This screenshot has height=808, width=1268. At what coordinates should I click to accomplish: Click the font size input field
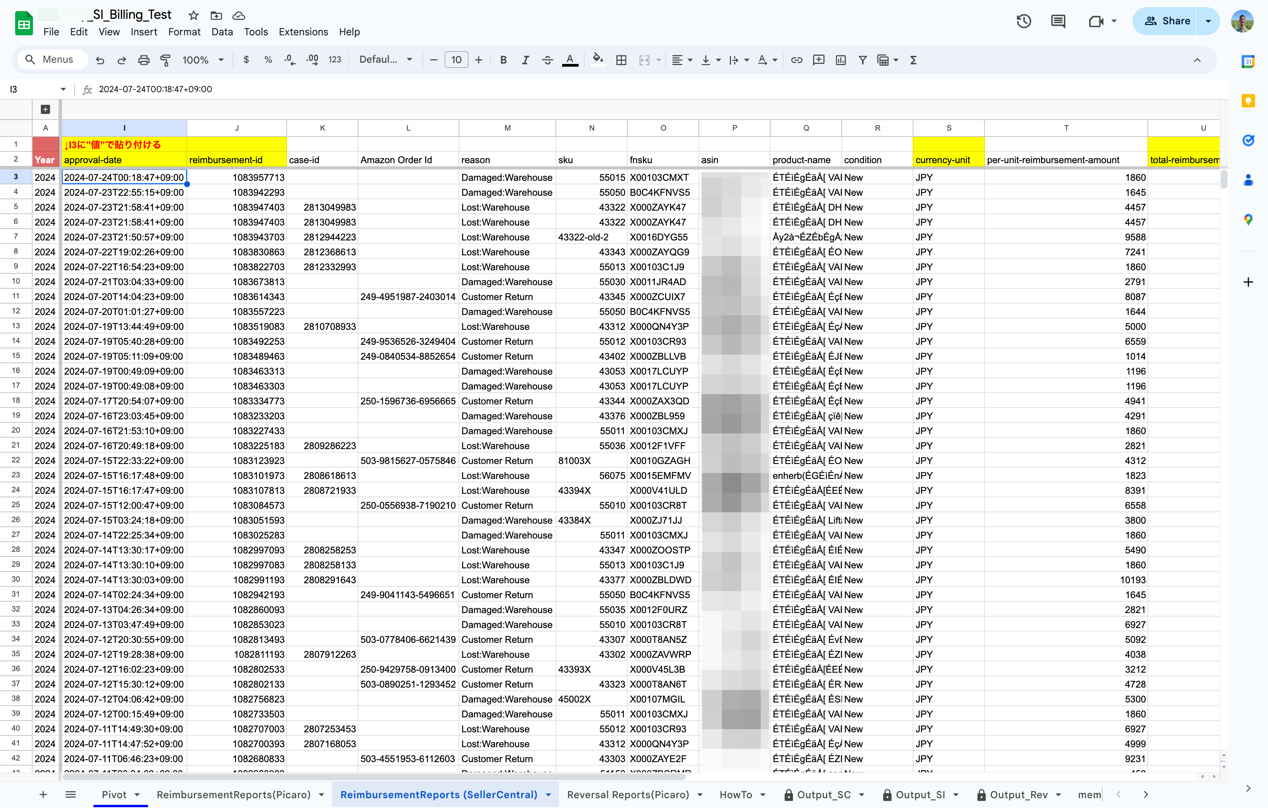(x=456, y=60)
